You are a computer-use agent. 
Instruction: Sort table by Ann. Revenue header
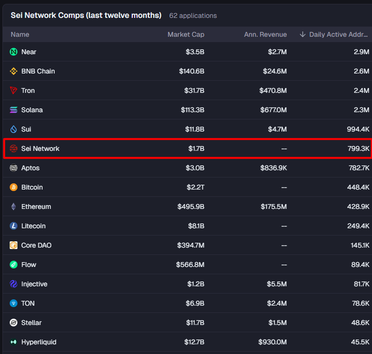(265, 34)
